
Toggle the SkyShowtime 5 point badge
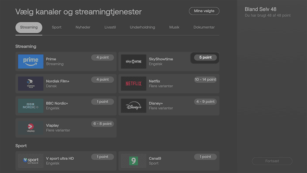(x=205, y=57)
